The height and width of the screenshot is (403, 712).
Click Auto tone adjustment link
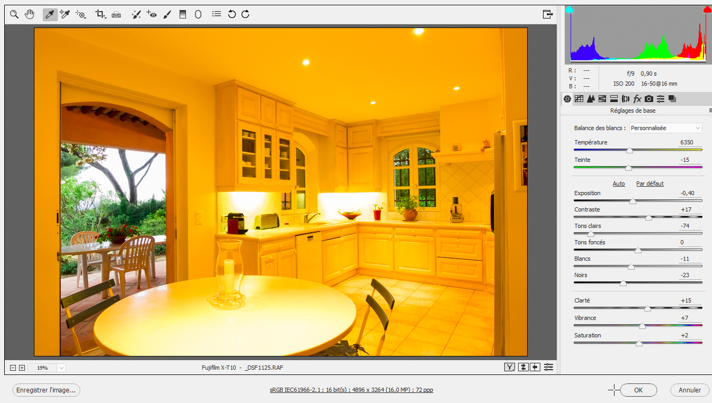pyautogui.click(x=619, y=184)
